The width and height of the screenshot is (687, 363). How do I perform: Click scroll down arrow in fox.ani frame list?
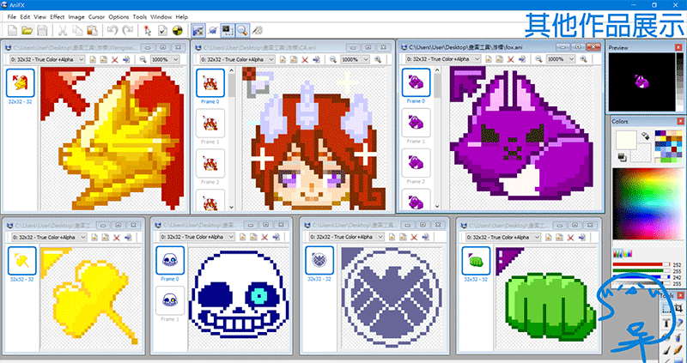[x=437, y=206]
